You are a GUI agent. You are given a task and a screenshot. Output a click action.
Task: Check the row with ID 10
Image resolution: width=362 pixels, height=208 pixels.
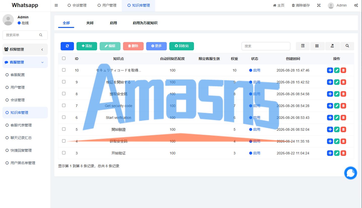[64, 70]
